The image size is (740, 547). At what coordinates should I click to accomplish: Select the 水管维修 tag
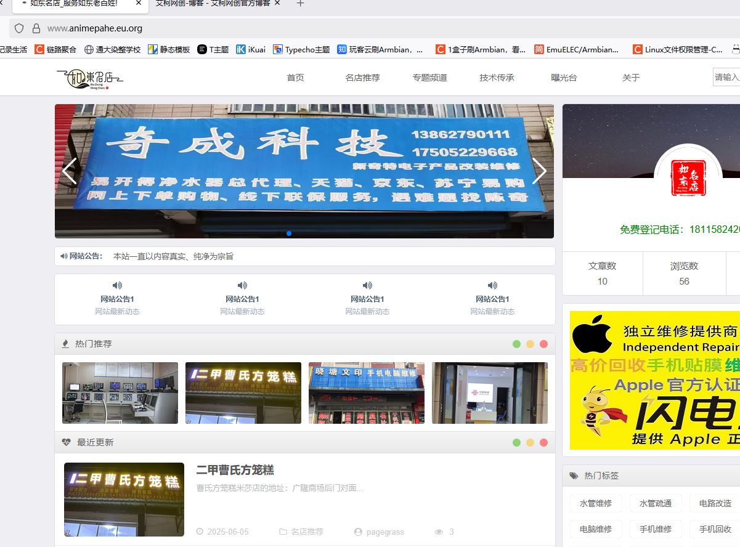coord(596,503)
